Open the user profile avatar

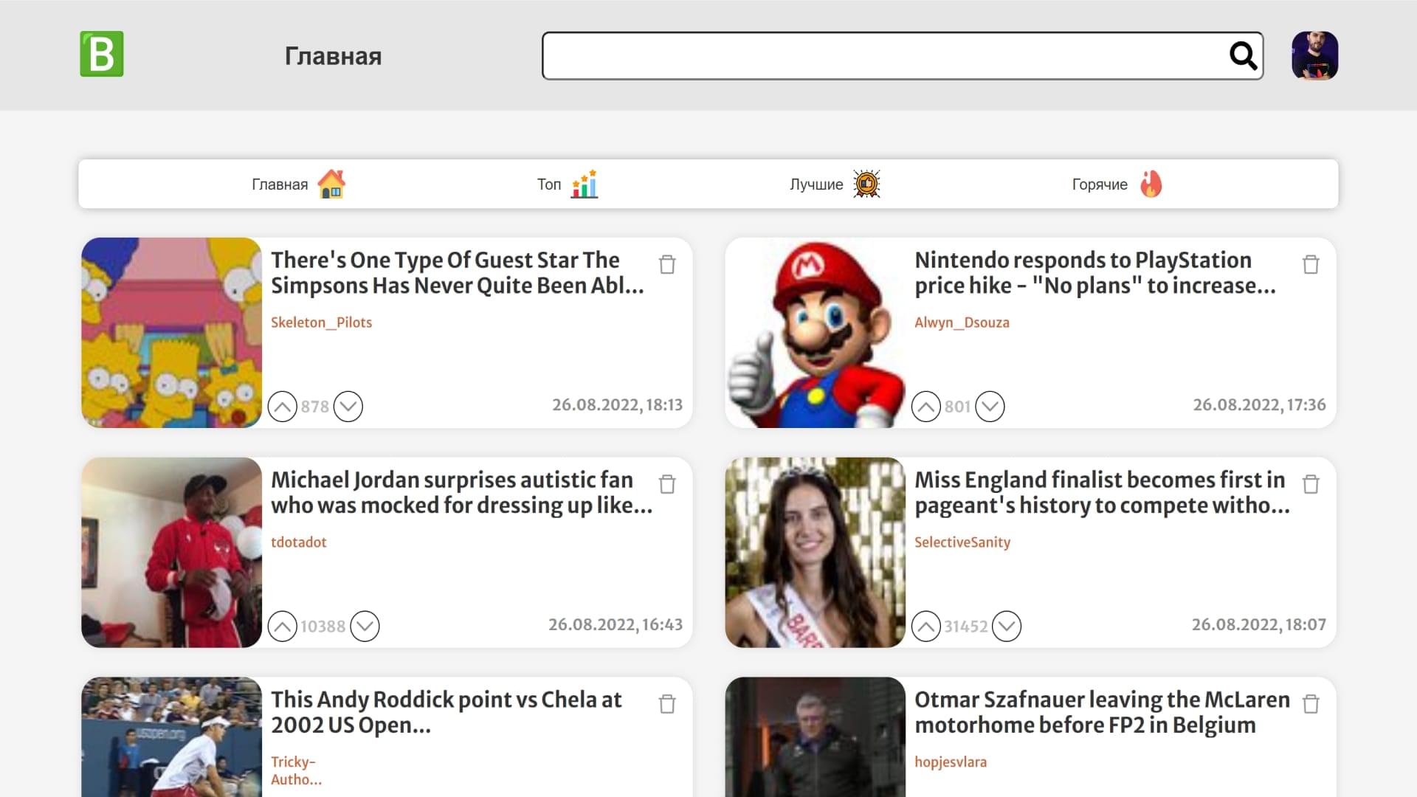(x=1314, y=55)
